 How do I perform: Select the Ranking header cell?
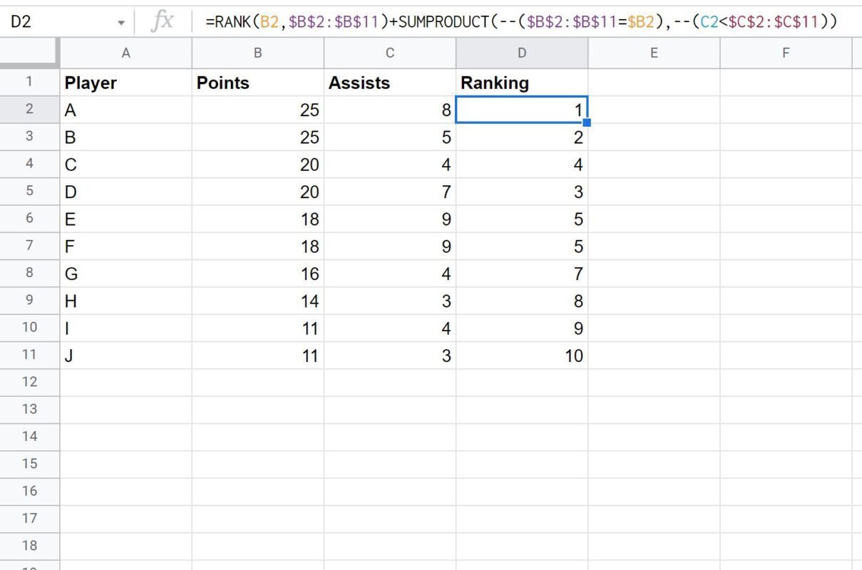[521, 83]
